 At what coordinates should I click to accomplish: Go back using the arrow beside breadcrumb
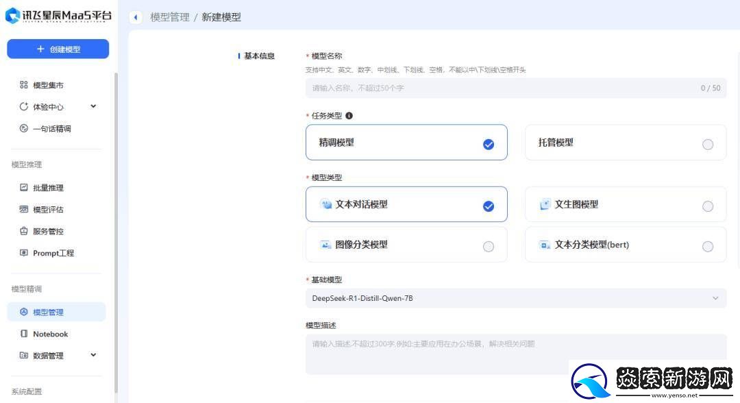135,17
